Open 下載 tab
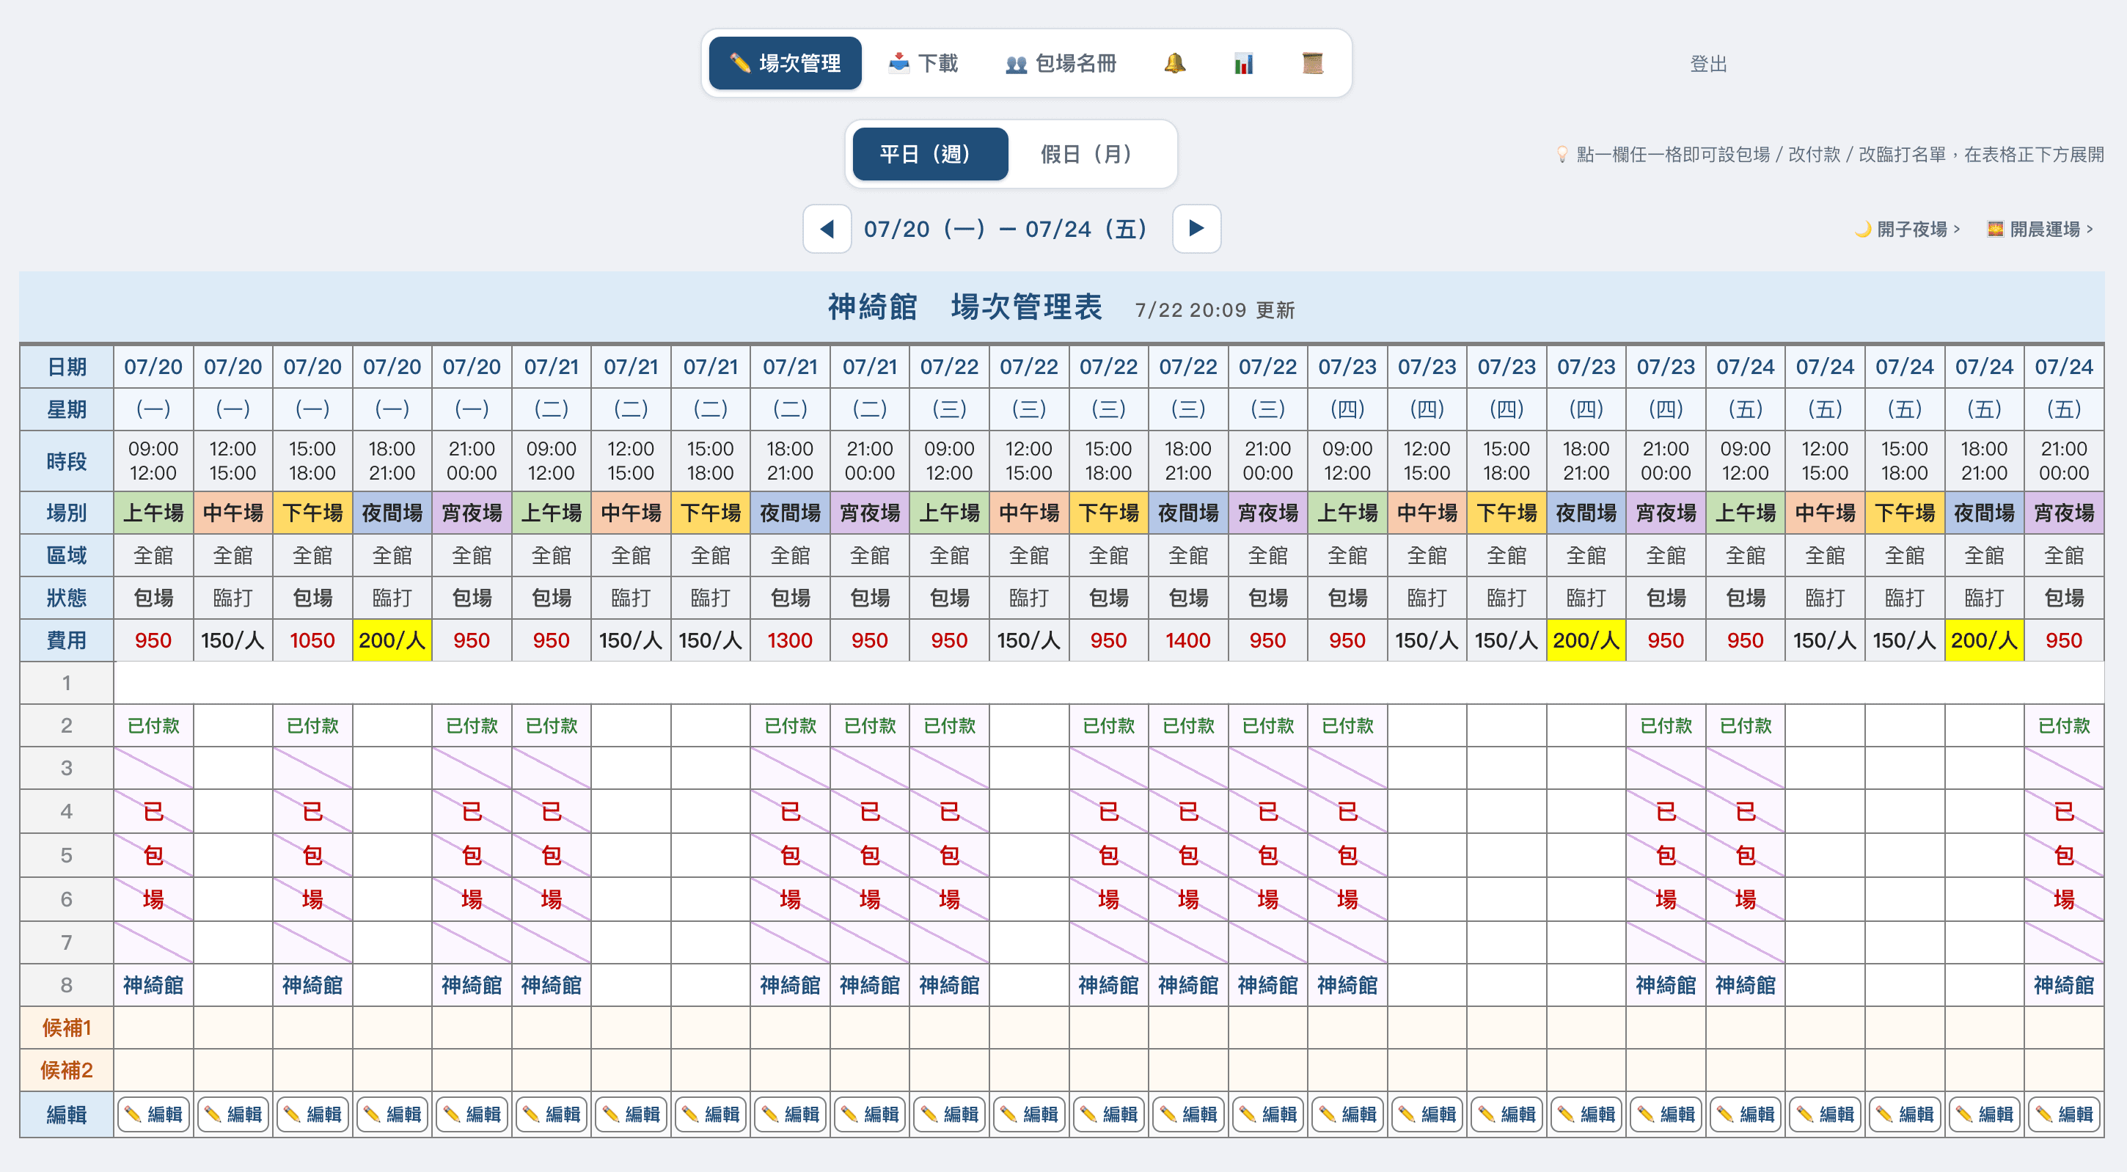The image size is (2127, 1172). click(x=923, y=63)
